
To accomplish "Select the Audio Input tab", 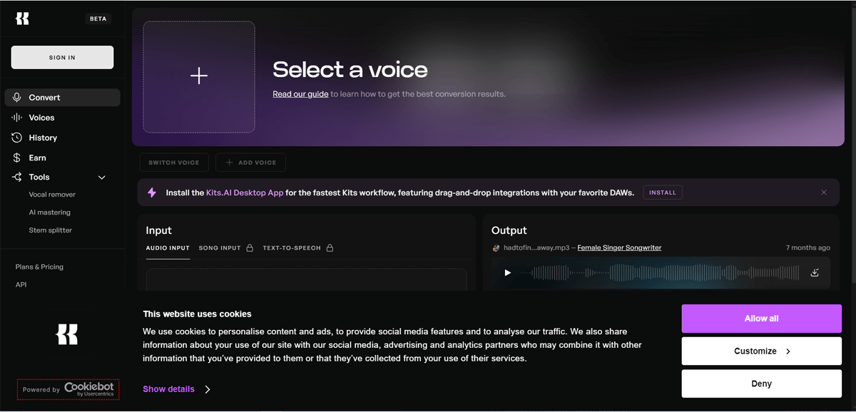I will [168, 248].
